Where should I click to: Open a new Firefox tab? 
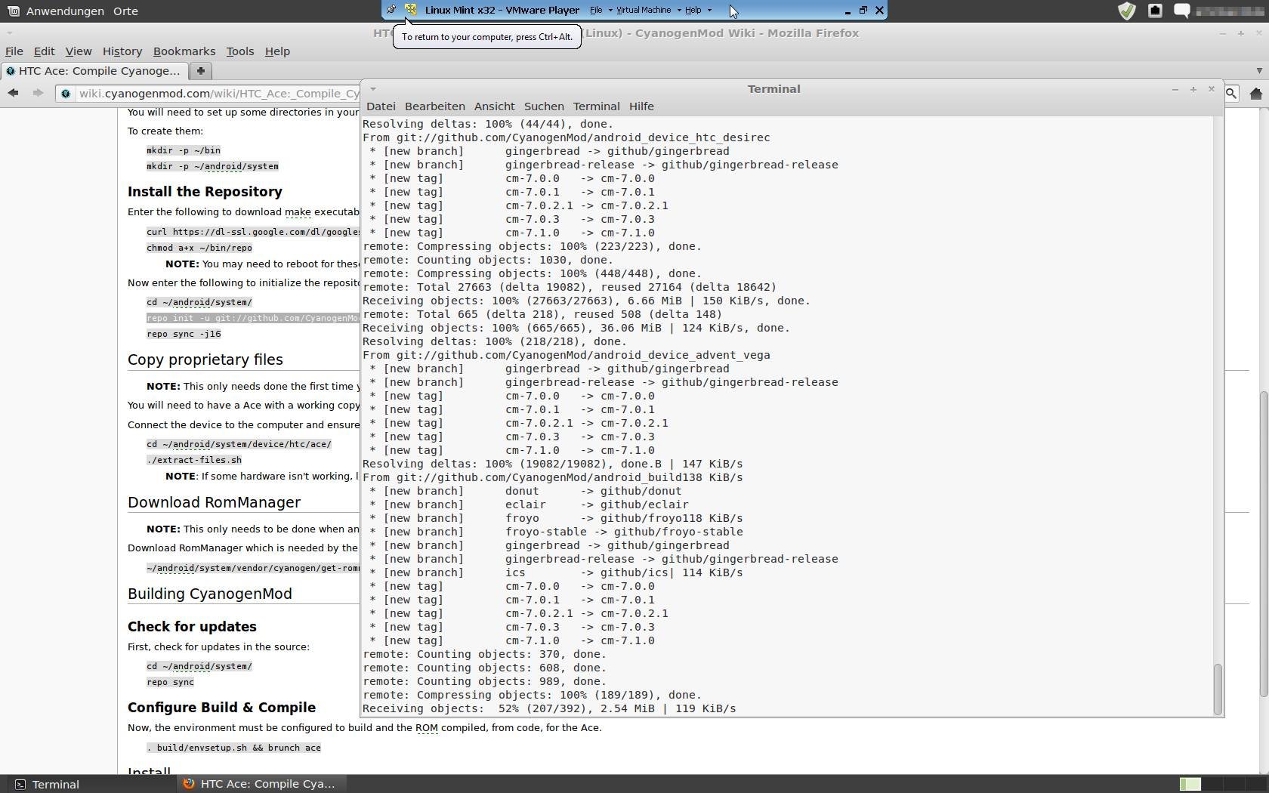(x=201, y=71)
